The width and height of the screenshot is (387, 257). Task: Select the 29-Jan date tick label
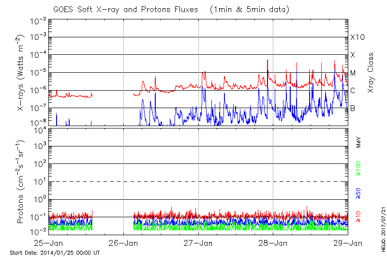coord(347,242)
